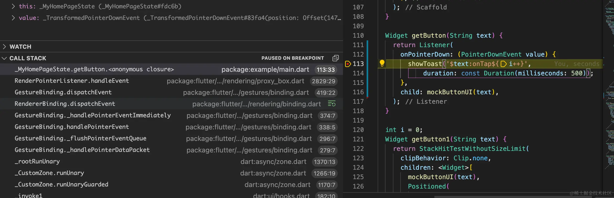Expand the WATCH section
Viewport: 614px width, 198px height.
tap(4, 47)
